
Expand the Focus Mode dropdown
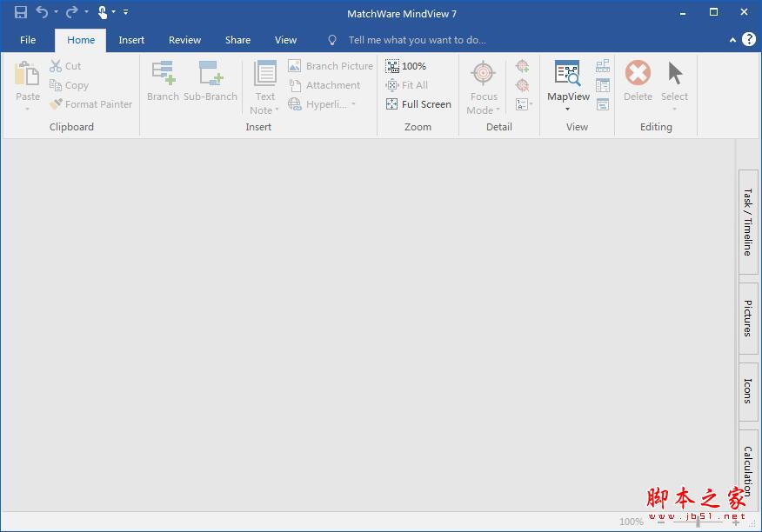click(498, 110)
